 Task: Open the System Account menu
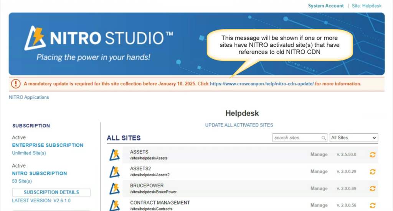325,6
